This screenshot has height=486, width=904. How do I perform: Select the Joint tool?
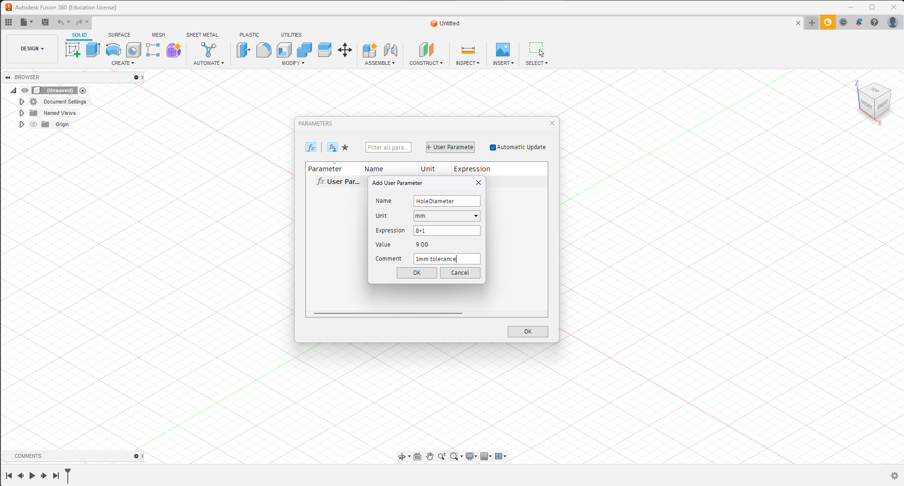point(391,50)
